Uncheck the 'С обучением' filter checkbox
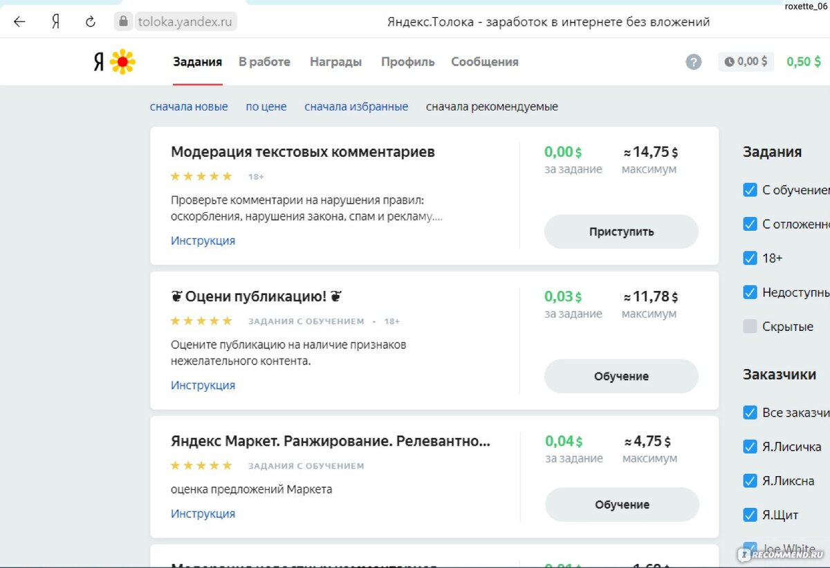Viewport: 830px width, 568px height. pos(750,190)
